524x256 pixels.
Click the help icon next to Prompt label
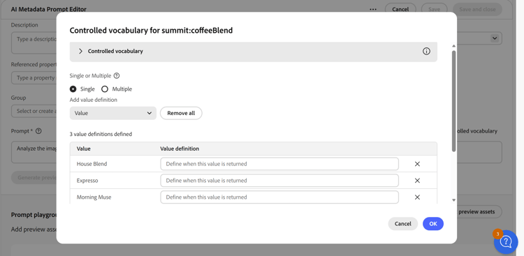click(x=38, y=131)
